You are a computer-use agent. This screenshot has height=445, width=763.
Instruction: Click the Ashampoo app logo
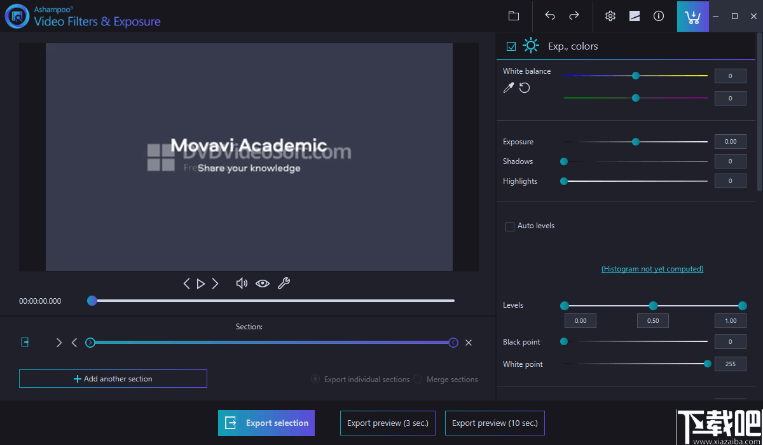pos(17,17)
